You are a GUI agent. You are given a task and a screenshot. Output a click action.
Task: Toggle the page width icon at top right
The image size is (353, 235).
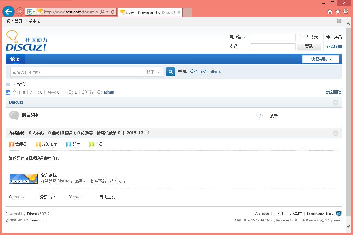click(x=339, y=21)
